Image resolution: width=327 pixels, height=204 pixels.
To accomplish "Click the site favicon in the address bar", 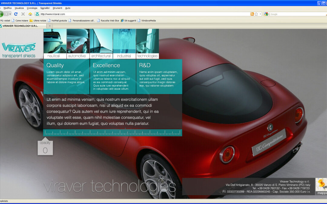I will click(x=37, y=14).
